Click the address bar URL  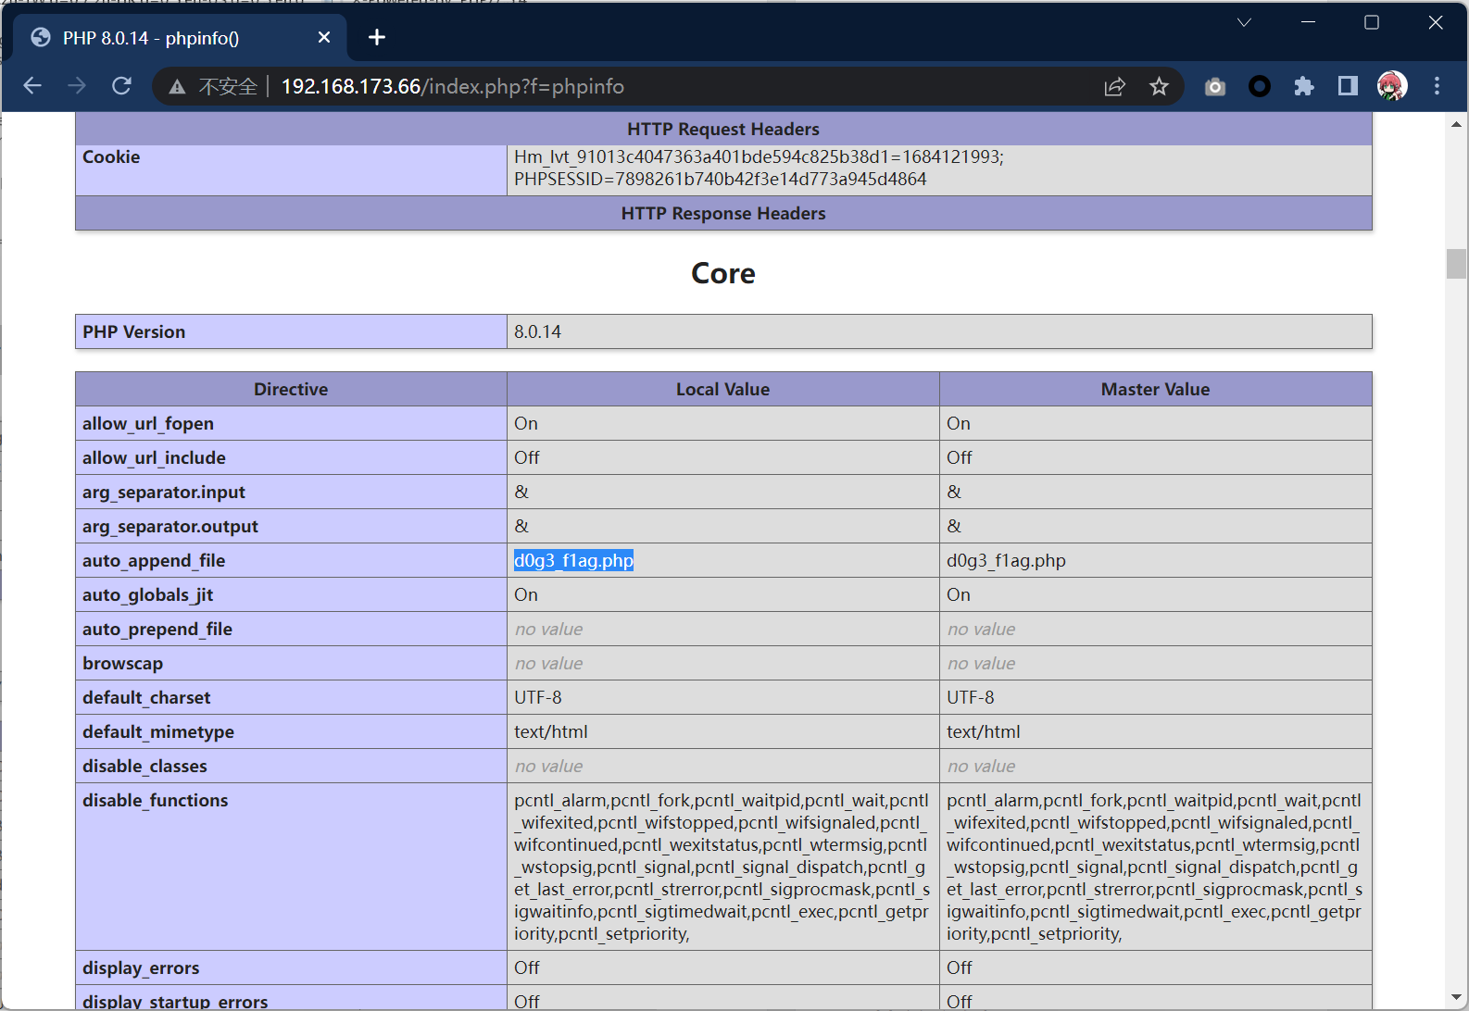452,86
